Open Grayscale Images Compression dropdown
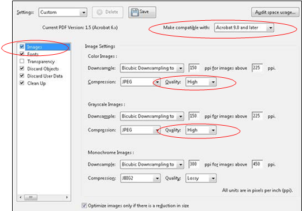Screen dimensions: 302x211 [x=140, y=130]
